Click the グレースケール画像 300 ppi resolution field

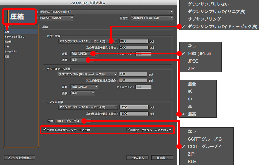[x=133, y=75]
